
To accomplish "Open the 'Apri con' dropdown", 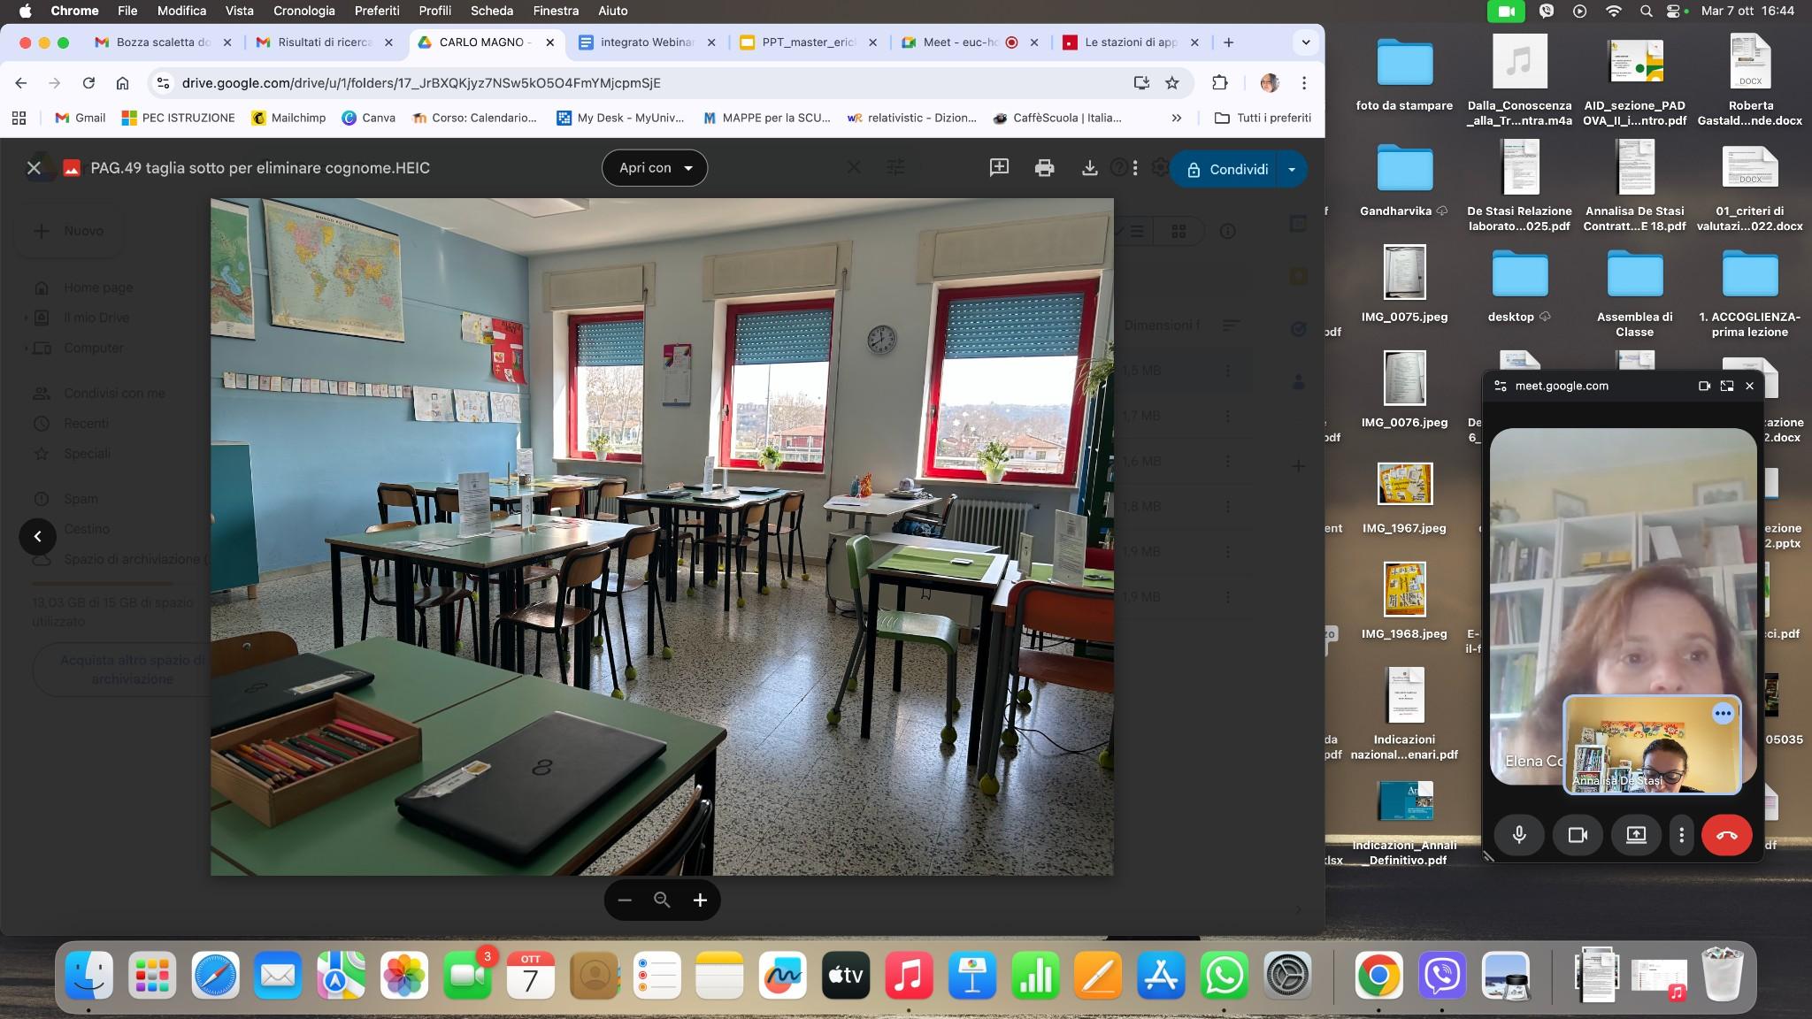I will coord(654,168).
